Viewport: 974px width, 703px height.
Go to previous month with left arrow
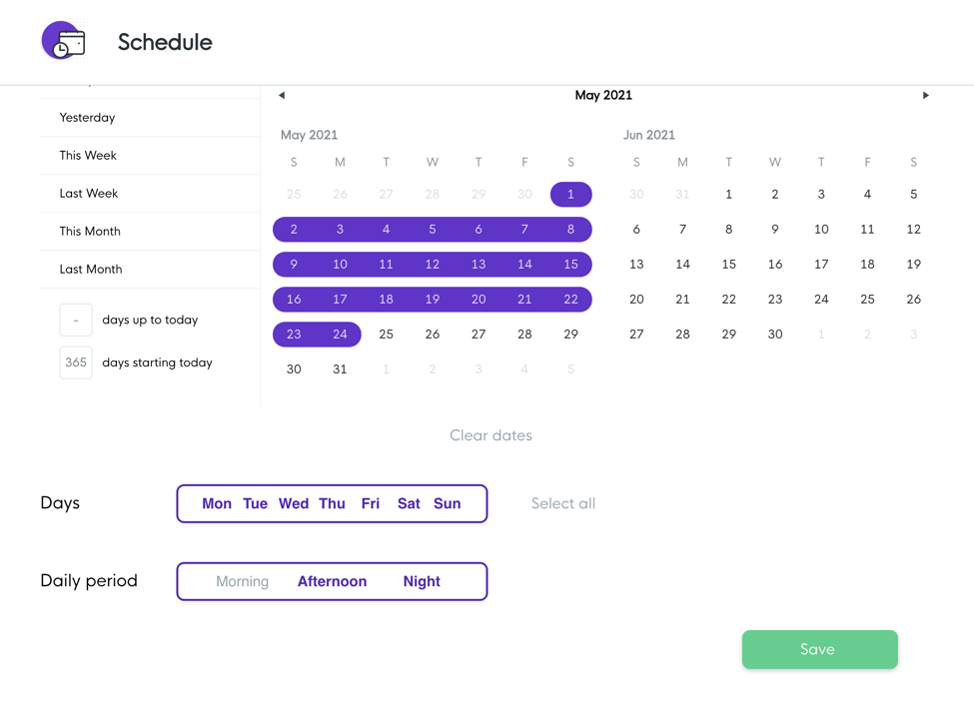[282, 95]
